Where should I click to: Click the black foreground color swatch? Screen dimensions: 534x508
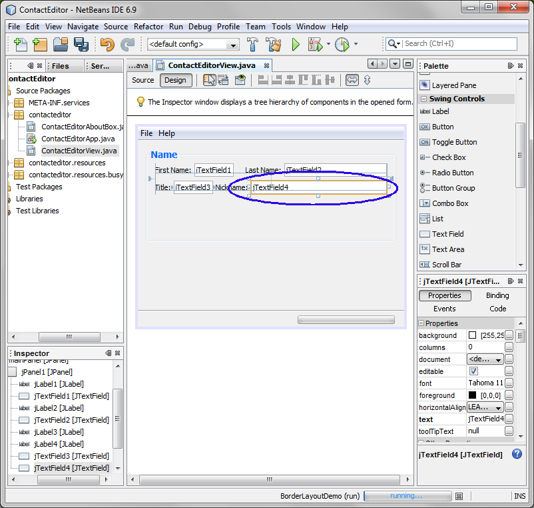[472, 395]
